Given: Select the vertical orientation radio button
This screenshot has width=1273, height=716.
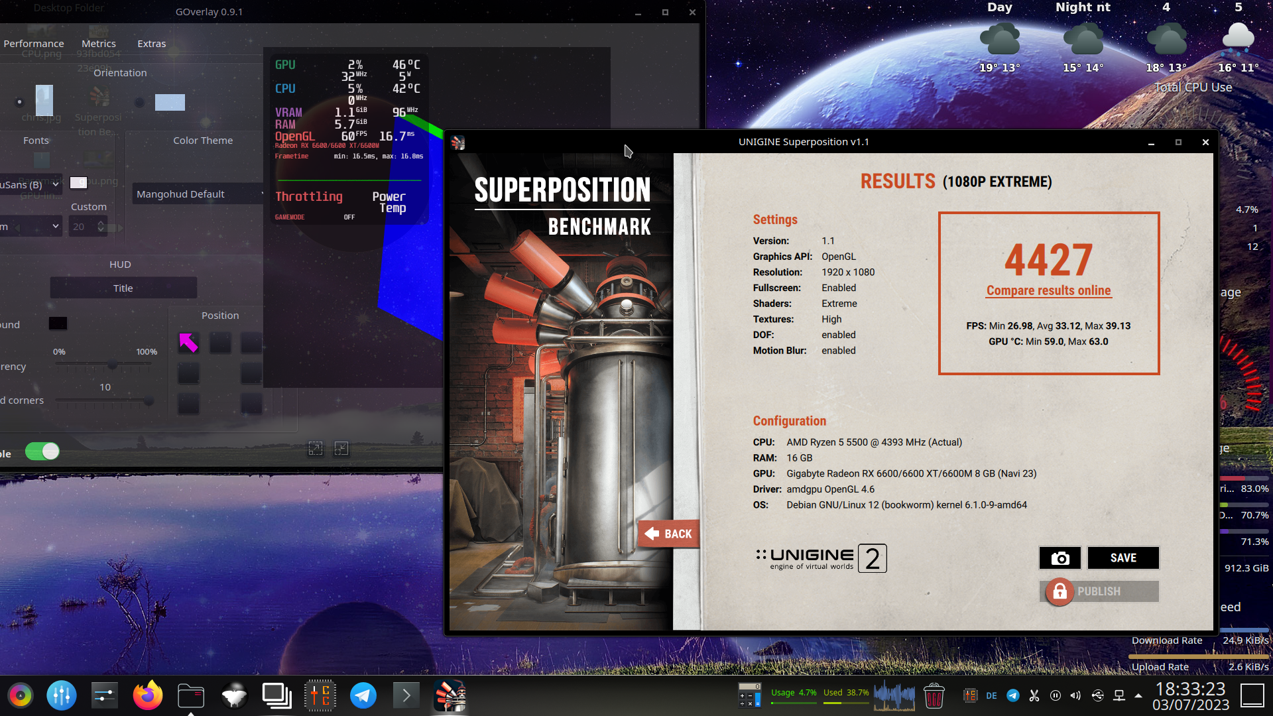Looking at the screenshot, I should point(19,102).
